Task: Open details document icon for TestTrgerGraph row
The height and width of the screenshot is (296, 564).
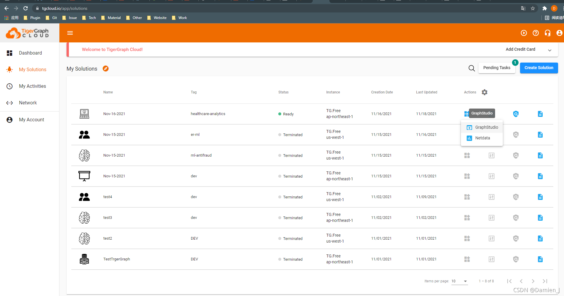Action: pos(540,259)
